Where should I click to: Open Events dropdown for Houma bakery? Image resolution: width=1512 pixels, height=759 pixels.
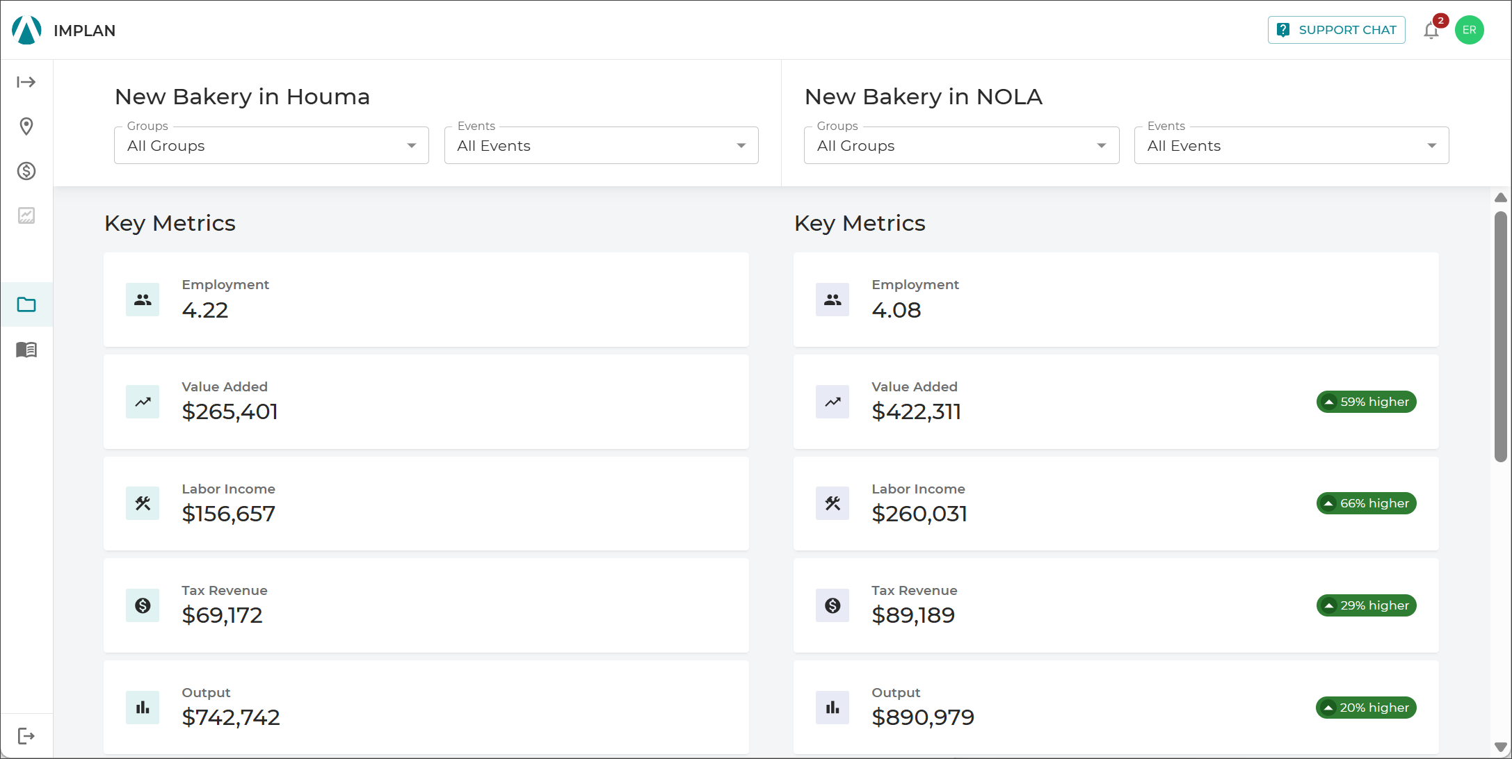coord(602,145)
